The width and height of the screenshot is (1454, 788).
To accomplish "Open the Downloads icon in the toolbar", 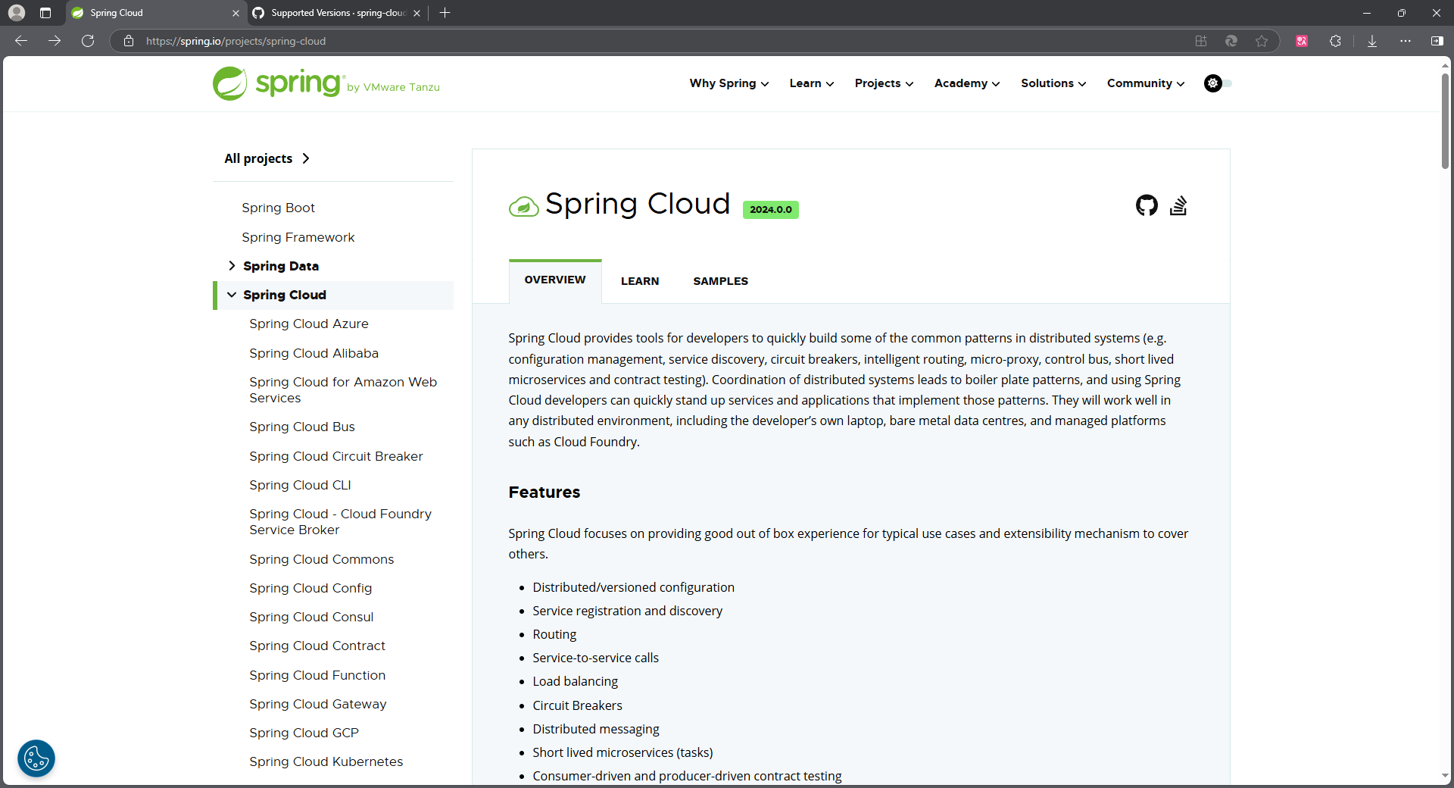I will [1372, 41].
